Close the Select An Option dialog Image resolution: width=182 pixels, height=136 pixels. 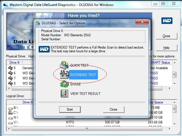coord(142,22)
